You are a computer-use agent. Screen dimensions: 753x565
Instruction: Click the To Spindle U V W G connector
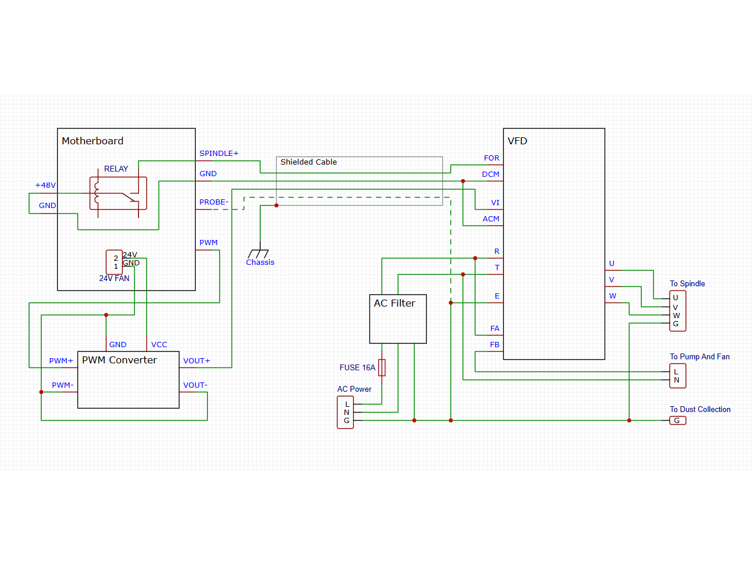coord(678,311)
